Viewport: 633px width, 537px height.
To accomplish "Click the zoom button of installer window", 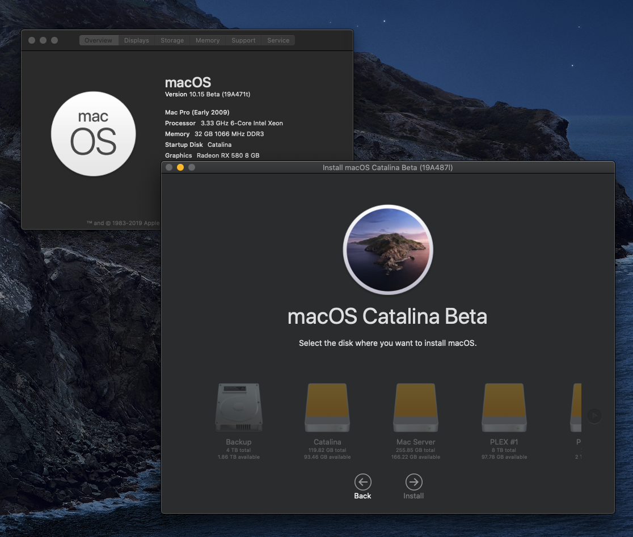I will pyautogui.click(x=192, y=167).
